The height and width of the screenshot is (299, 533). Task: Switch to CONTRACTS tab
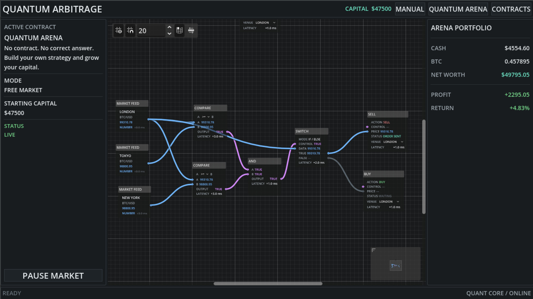(x=511, y=9)
